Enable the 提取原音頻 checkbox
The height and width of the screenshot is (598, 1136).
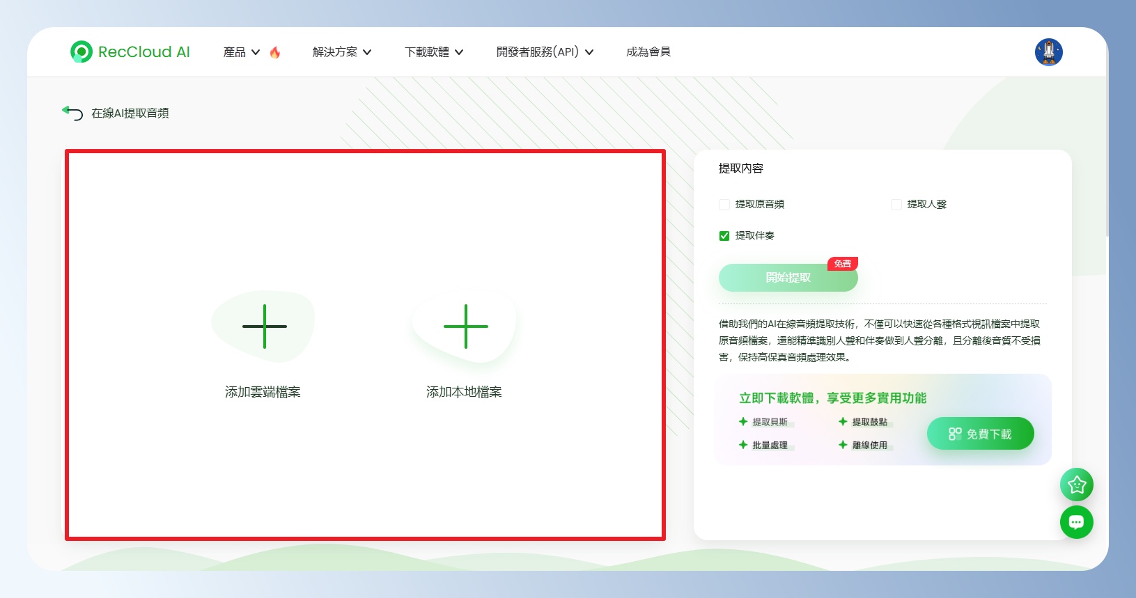724,205
